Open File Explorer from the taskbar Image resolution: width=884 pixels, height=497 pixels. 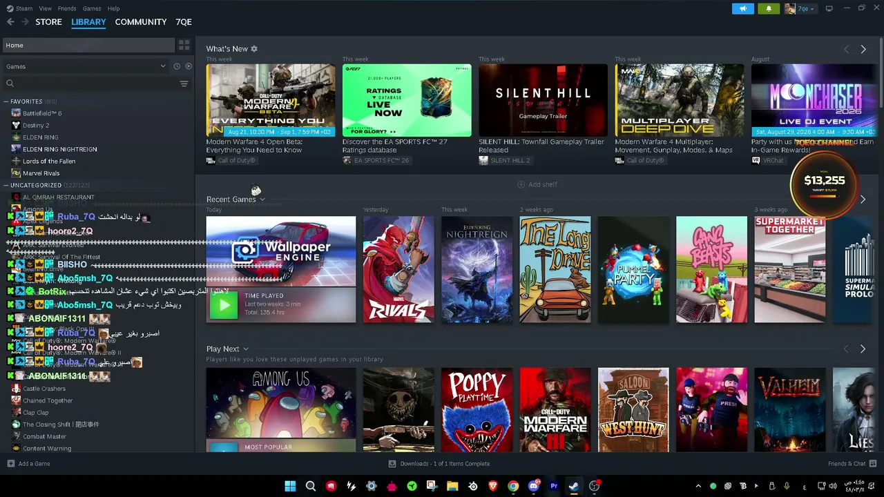(452, 486)
